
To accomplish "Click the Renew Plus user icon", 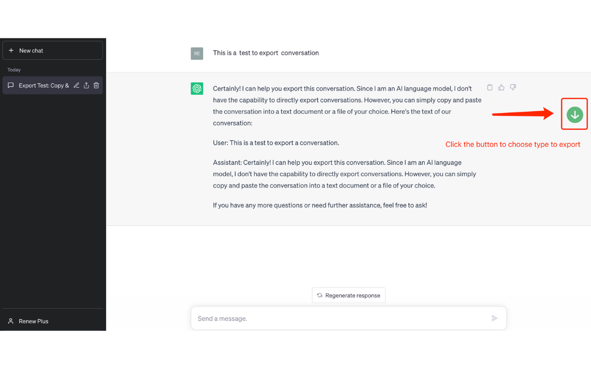I will (x=11, y=321).
